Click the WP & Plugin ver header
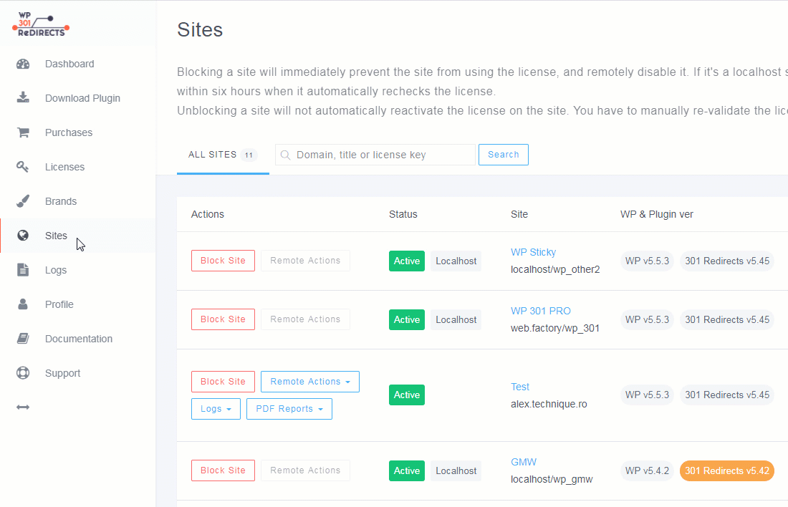The width and height of the screenshot is (788, 507). click(x=657, y=215)
